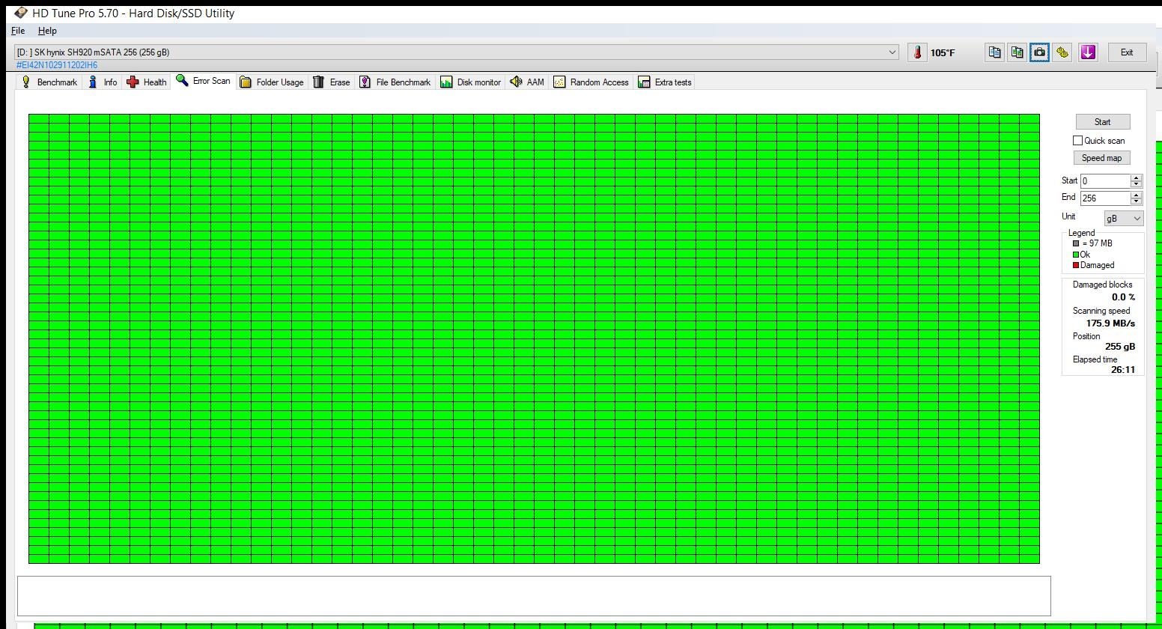
Task: Click the 175.9 MB/s scanning speed value
Action: pyautogui.click(x=1110, y=323)
